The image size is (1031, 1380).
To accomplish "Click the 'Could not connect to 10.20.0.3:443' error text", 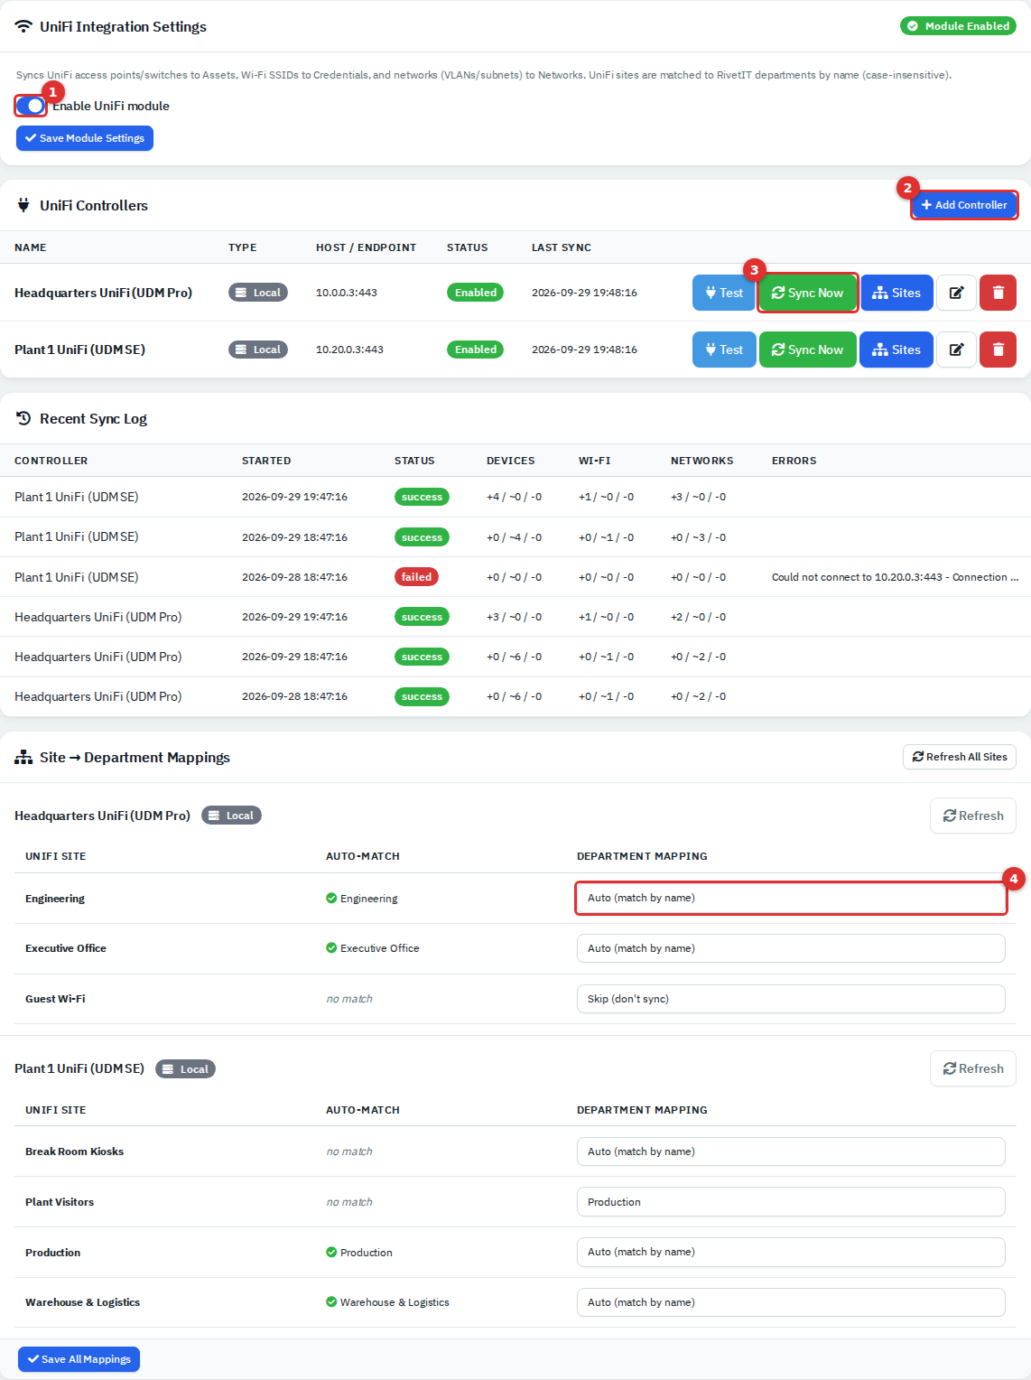I will pyautogui.click(x=895, y=577).
